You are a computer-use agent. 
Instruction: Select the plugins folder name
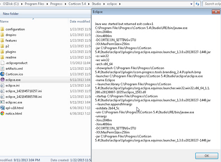coord(11,52)
